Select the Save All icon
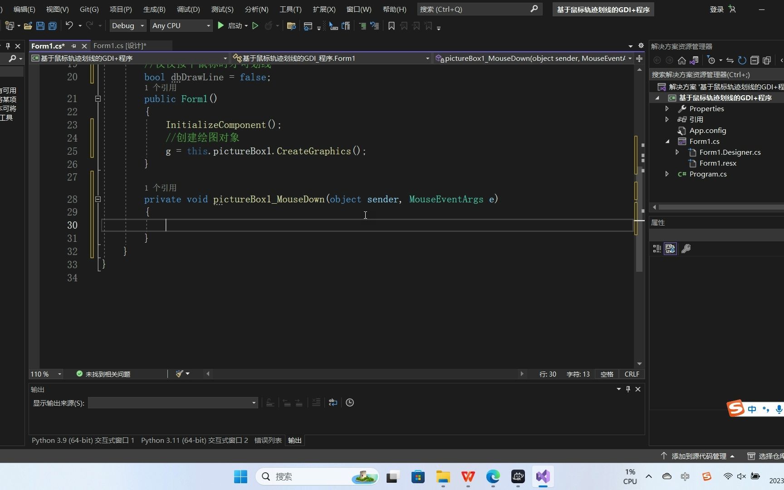 click(x=53, y=26)
